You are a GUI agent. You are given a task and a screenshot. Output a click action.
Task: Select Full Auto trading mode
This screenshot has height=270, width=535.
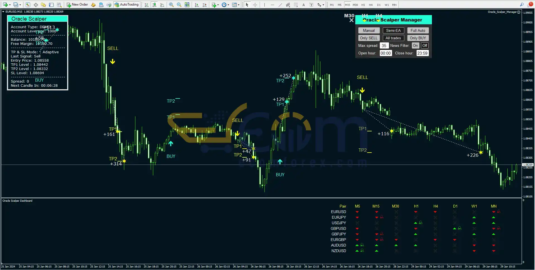pos(418,30)
